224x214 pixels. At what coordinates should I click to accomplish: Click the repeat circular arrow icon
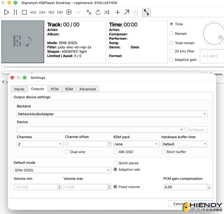(x=98, y=12)
